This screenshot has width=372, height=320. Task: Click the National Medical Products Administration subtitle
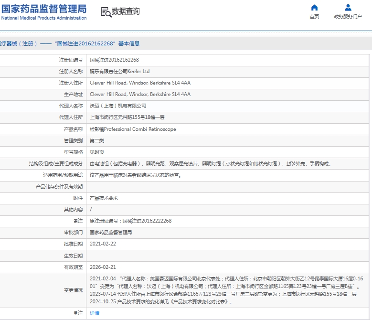coord(44,18)
